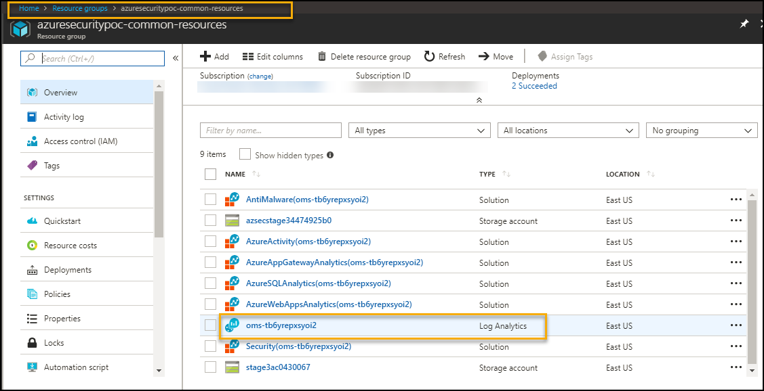Sort the list by the TYPE column arrows
The image size is (764, 391).
pos(506,174)
